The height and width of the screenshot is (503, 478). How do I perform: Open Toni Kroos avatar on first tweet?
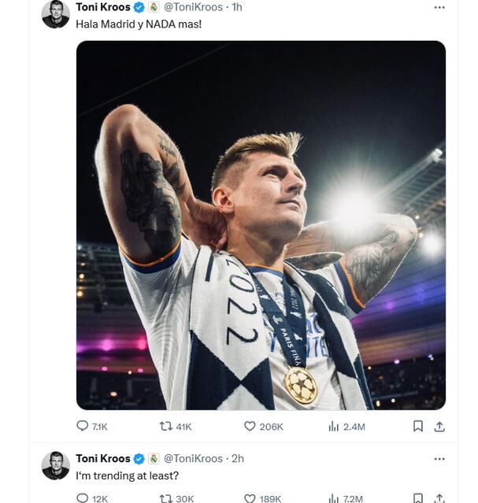point(56,13)
